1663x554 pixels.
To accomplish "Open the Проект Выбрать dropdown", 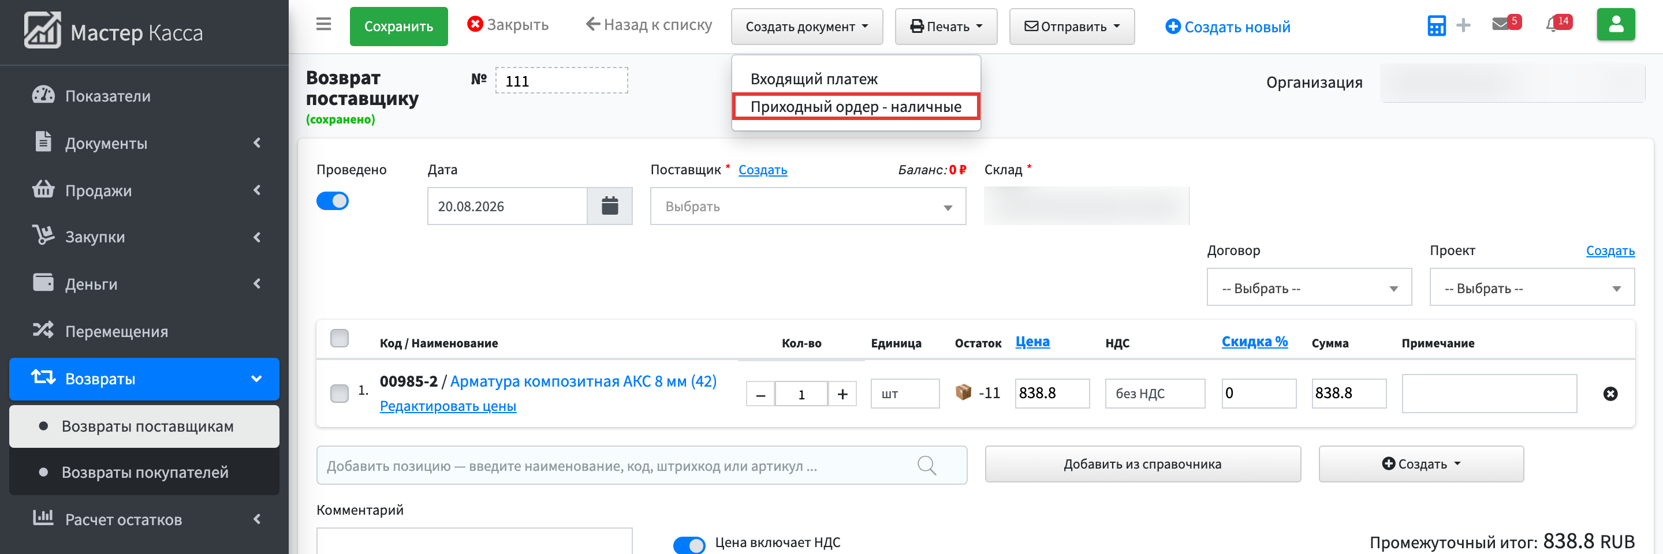I will point(1532,287).
